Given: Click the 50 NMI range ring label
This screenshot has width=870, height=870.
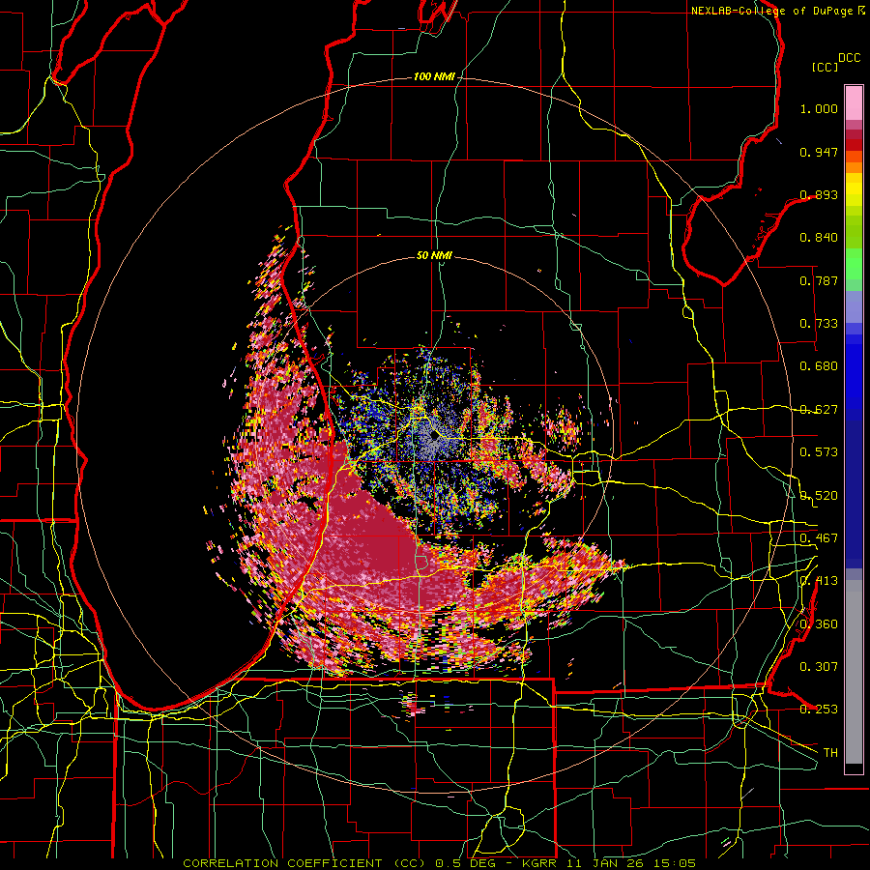Looking at the screenshot, I should (x=434, y=255).
